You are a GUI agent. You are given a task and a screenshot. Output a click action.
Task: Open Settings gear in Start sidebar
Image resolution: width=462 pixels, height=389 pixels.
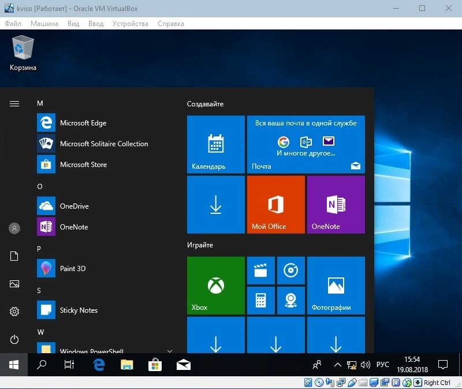(x=14, y=312)
